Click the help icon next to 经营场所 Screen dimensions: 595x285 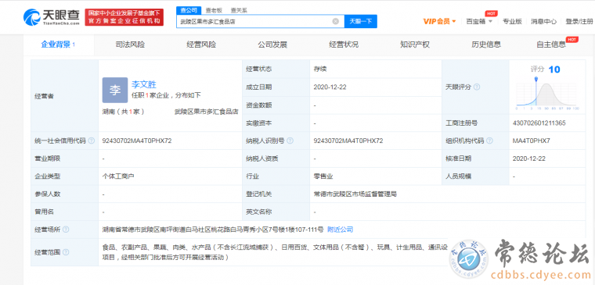pos(66,230)
